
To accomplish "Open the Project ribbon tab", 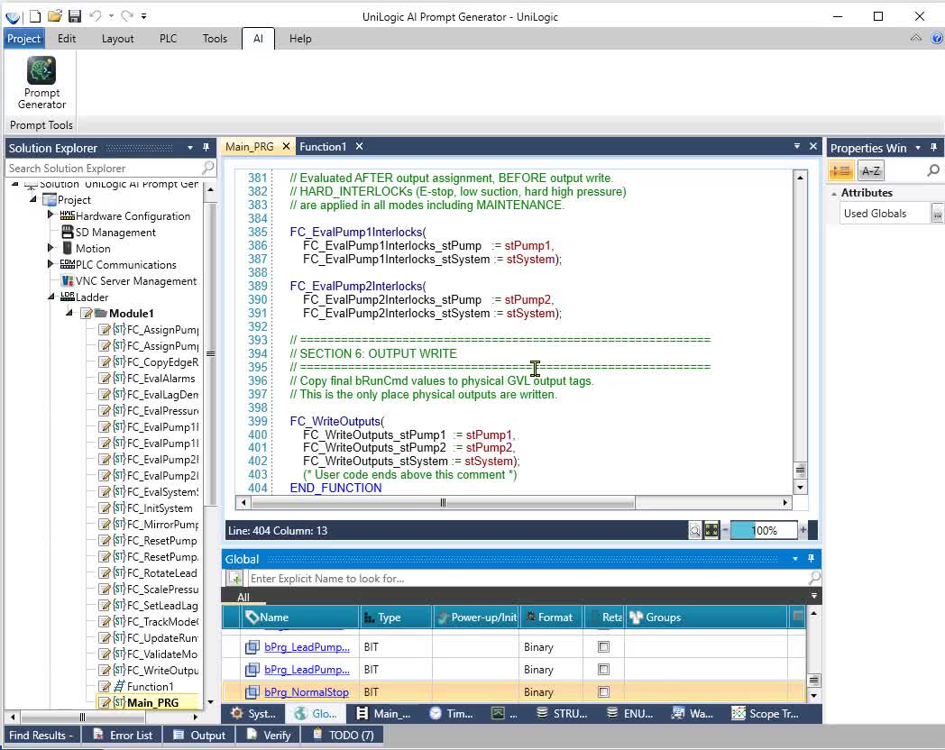I will click(x=23, y=39).
